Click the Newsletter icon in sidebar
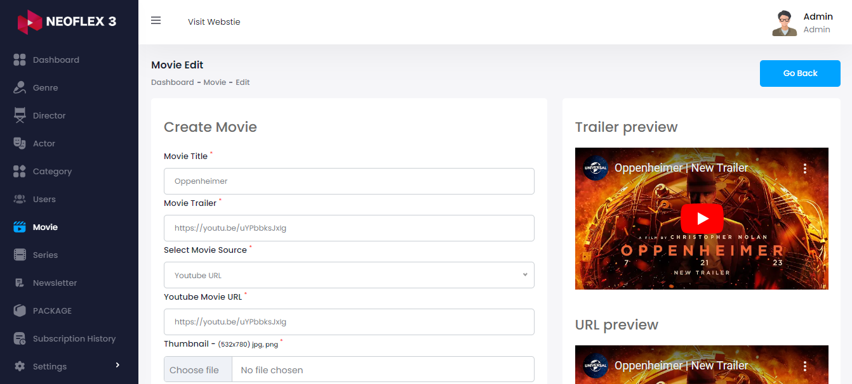 coord(20,283)
